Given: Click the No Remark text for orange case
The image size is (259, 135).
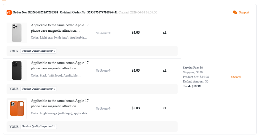Looking at the screenshot, I should [103, 108].
